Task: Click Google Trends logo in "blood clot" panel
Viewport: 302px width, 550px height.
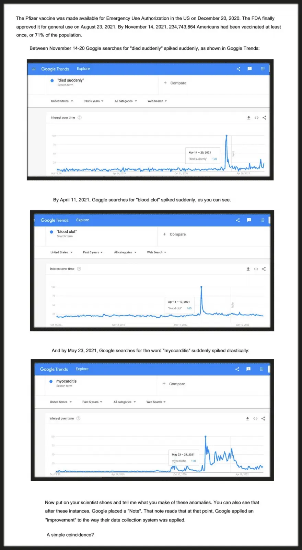Action: pyautogui.click(x=55, y=220)
